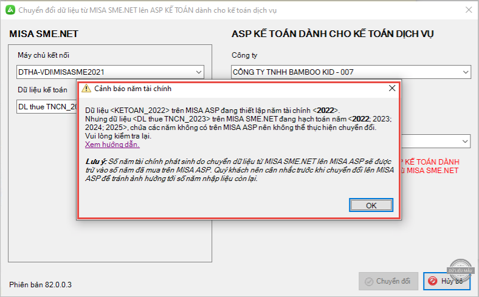479x297 pixels.
Task: Click the Phiên bản 82.0.0.3 version label
Action: tap(41, 284)
